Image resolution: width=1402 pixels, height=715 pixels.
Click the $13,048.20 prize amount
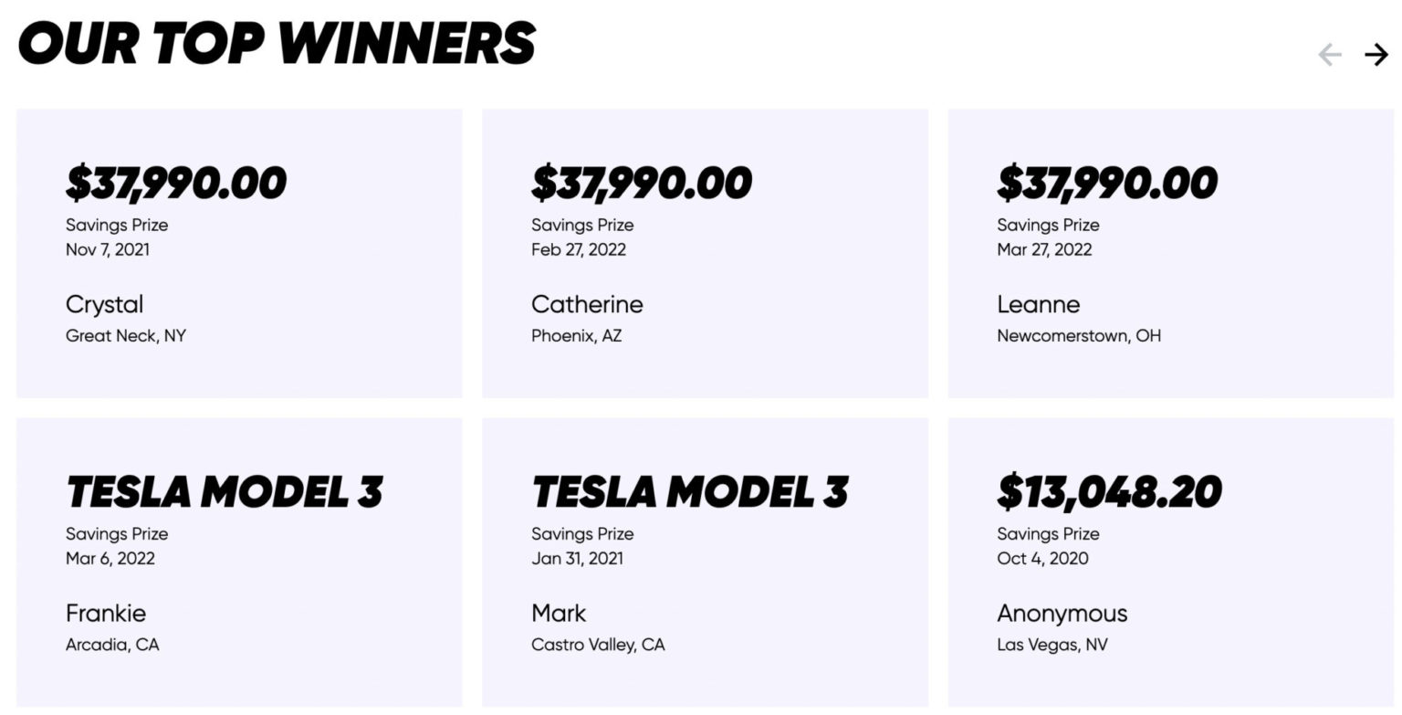[x=1109, y=492]
